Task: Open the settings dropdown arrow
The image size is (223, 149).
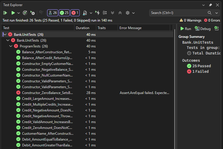Action: 133,13
